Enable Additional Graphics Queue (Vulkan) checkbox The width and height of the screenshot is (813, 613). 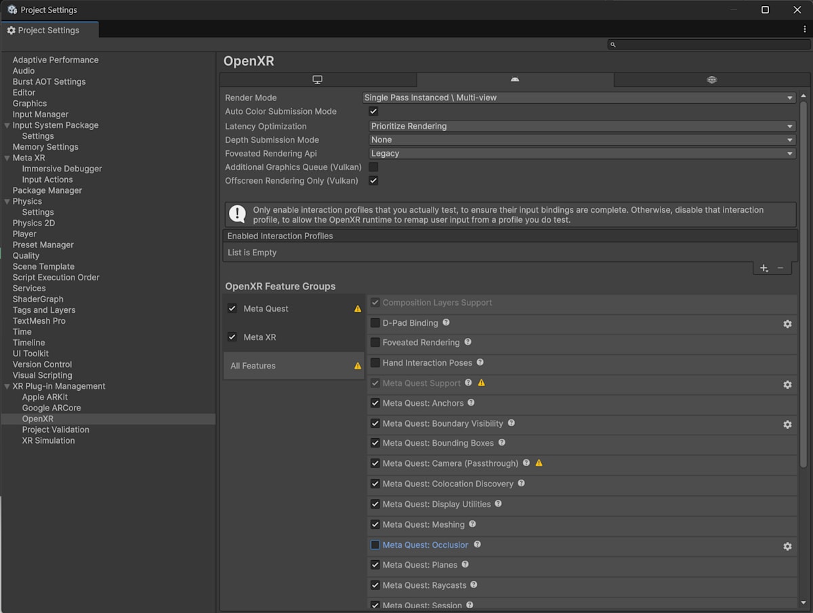[373, 167]
